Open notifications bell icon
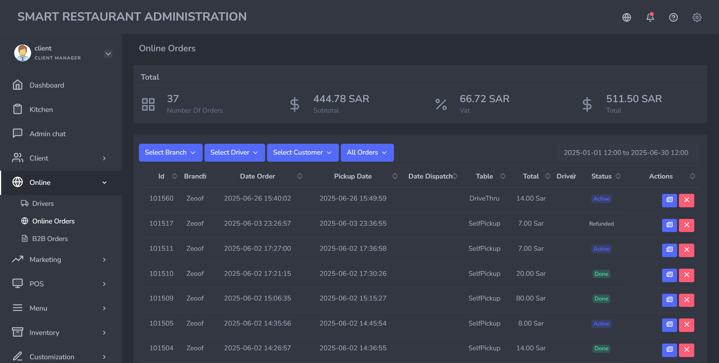719x363 pixels. pyautogui.click(x=650, y=17)
